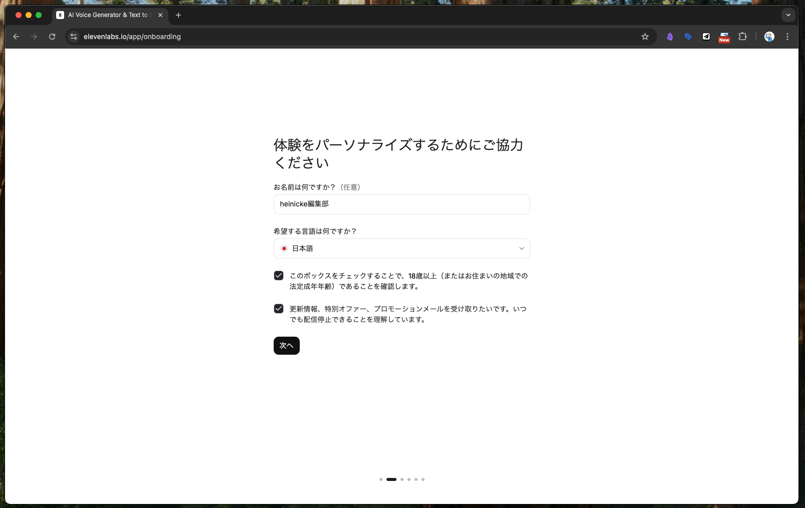Image resolution: width=805 pixels, height=508 pixels.
Task: Click the third onboarding progress dot
Action: pyautogui.click(x=402, y=479)
